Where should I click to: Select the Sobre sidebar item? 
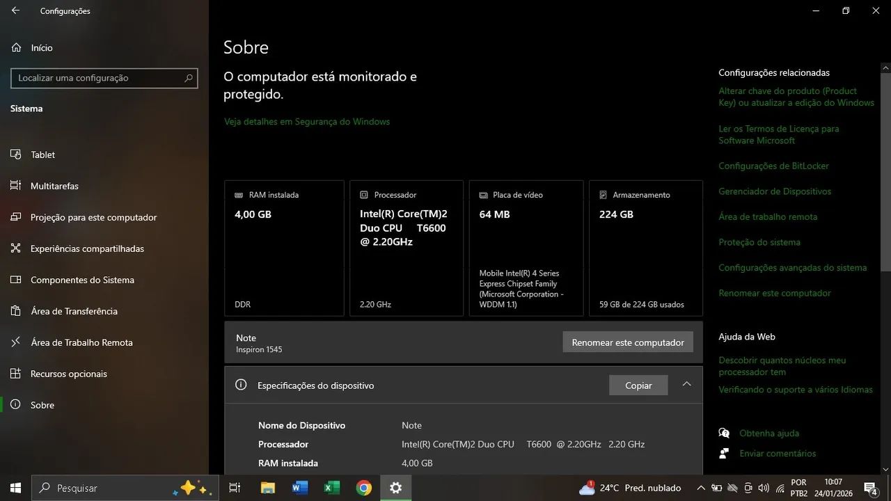(42, 405)
